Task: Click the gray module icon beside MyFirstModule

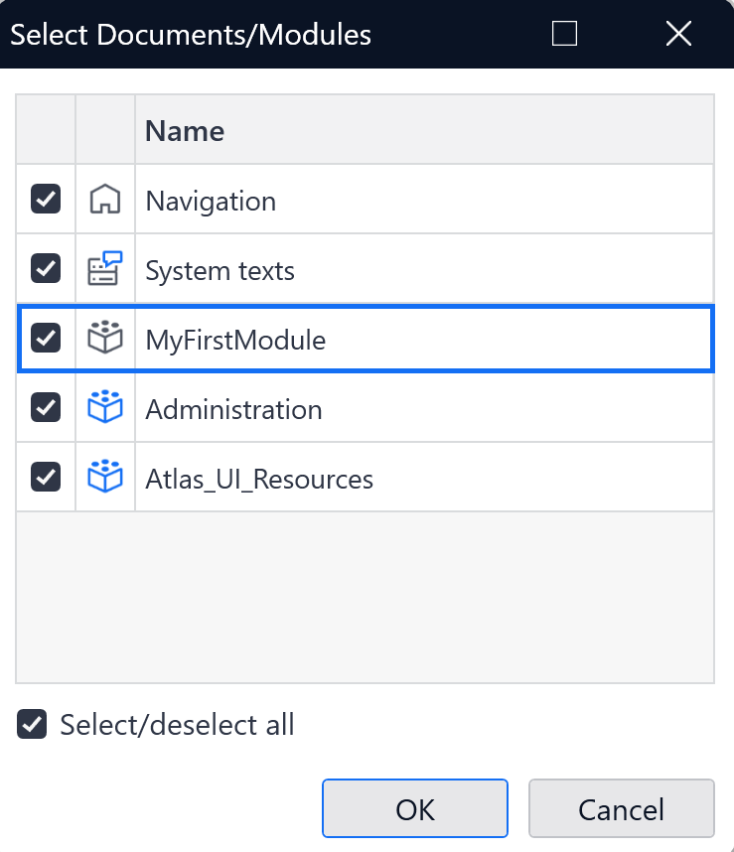Action: tap(104, 339)
